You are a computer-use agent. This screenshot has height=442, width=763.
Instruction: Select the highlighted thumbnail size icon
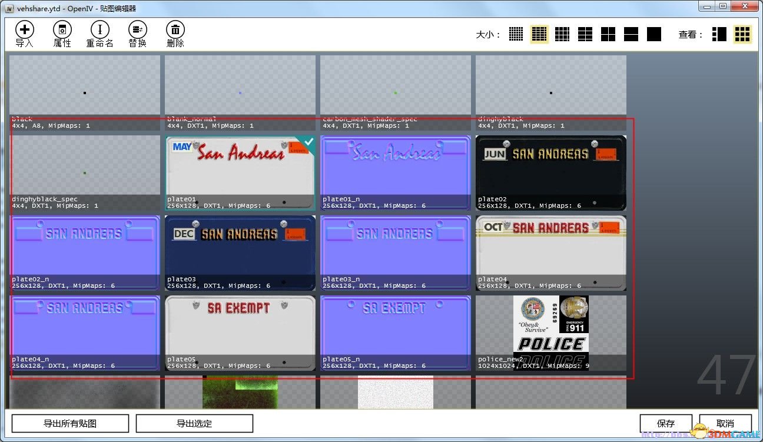click(x=539, y=34)
